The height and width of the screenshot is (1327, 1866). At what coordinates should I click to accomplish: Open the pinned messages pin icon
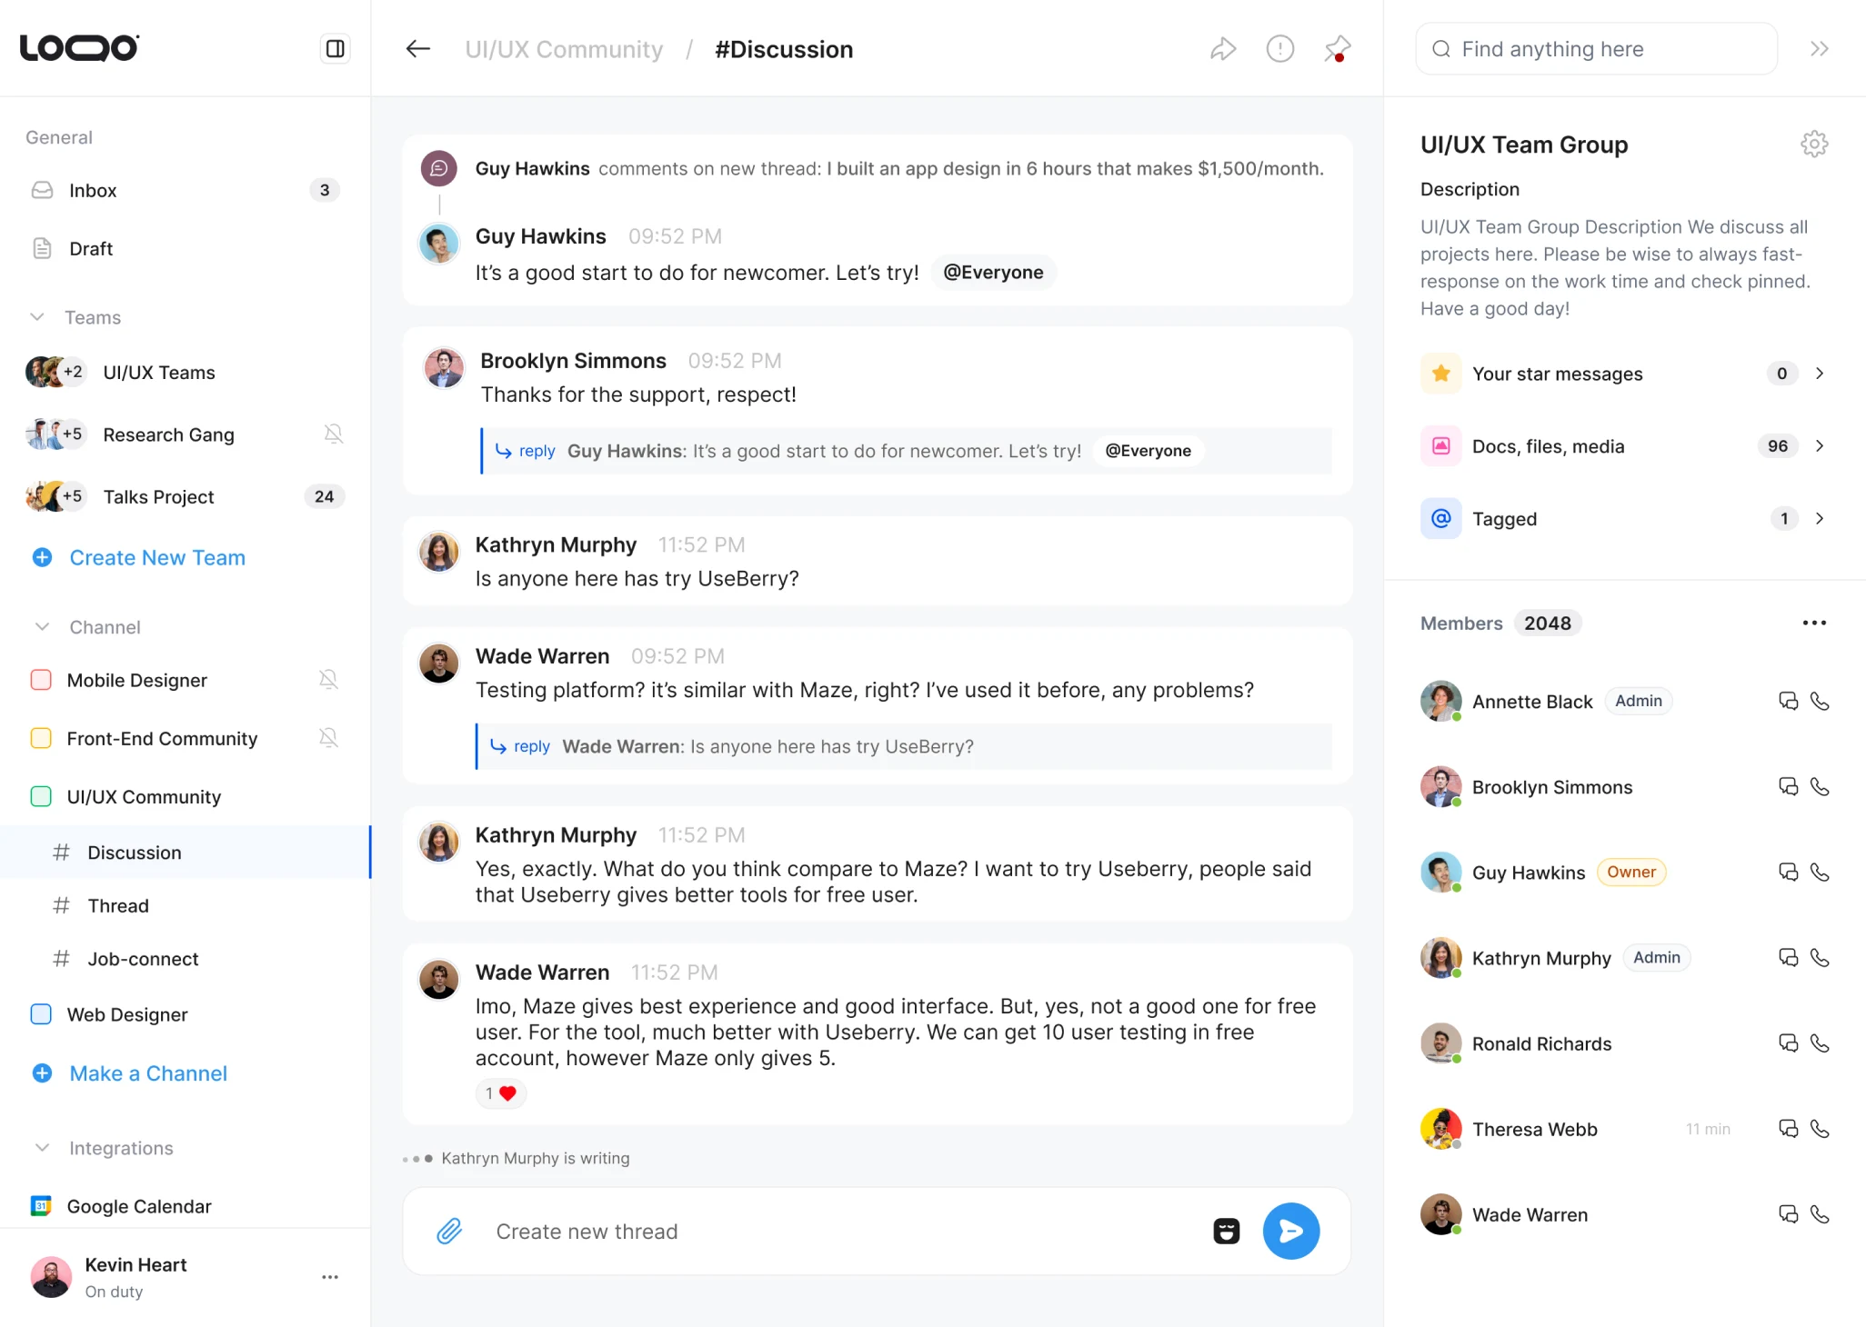tap(1337, 48)
